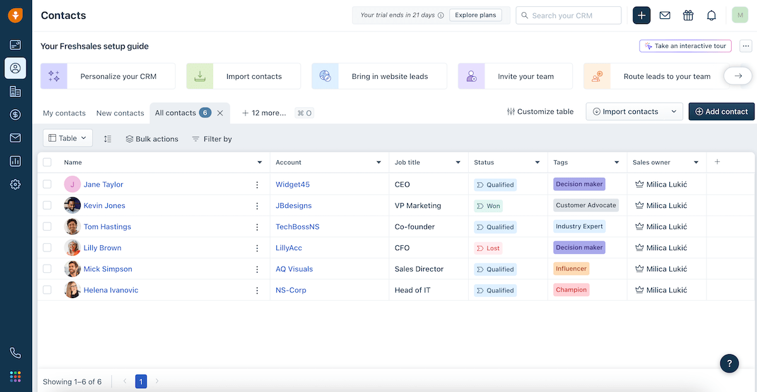Viewport: 757px width, 392px height.
Task: Click the notifications bell icon
Action: (x=711, y=16)
